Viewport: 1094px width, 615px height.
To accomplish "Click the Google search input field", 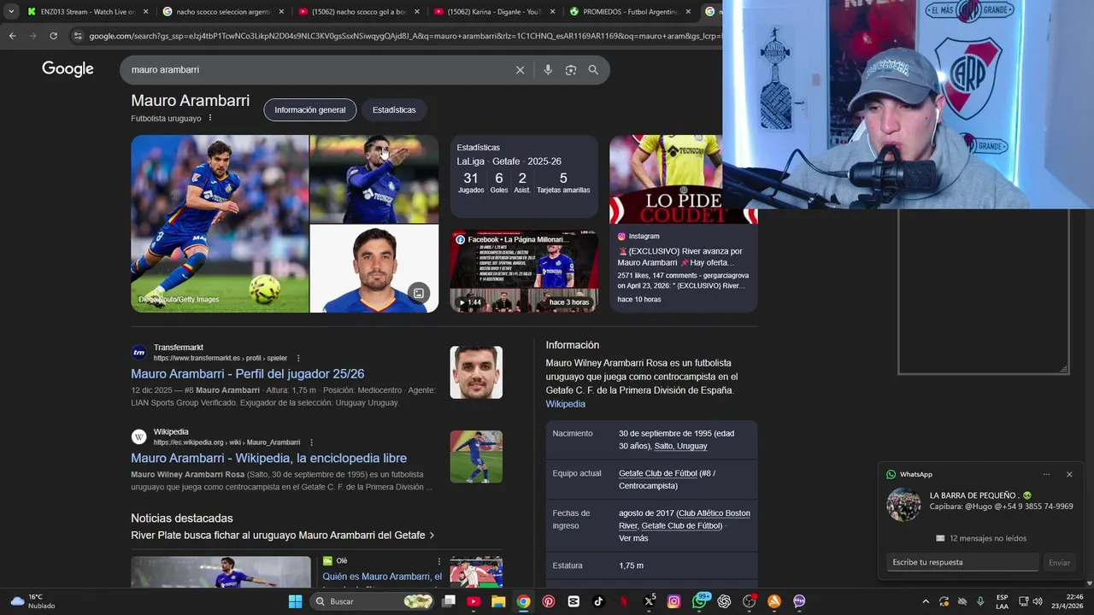I will point(316,70).
